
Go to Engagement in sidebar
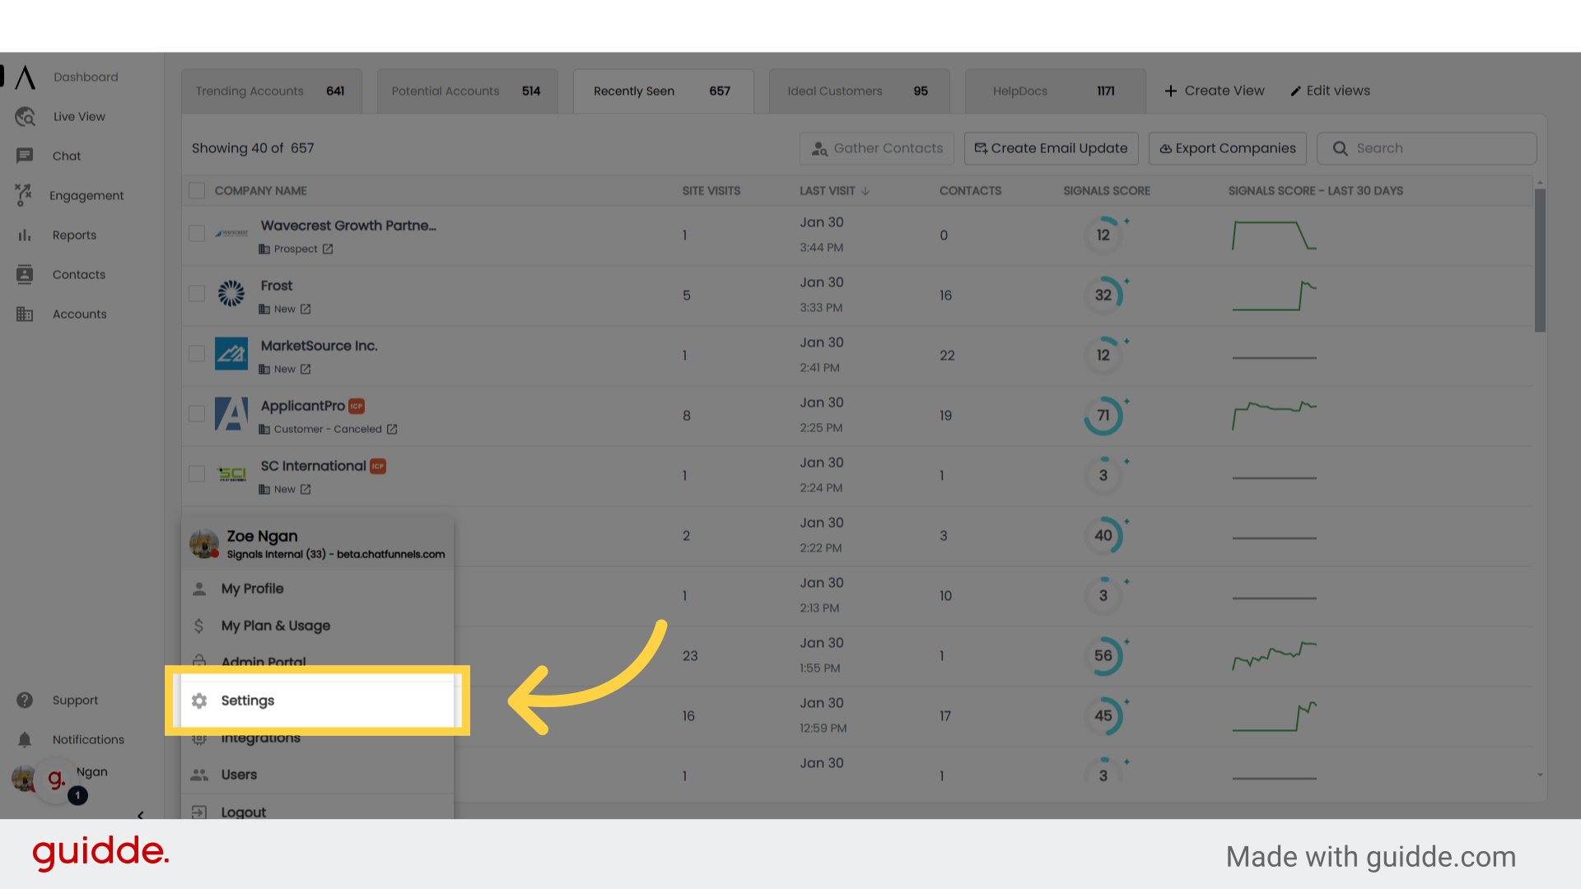pyautogui.click(x=86, y=196)
